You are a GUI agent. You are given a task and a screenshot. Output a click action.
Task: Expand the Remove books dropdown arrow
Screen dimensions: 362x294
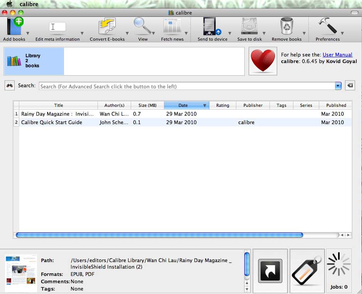tap(304, 33)
